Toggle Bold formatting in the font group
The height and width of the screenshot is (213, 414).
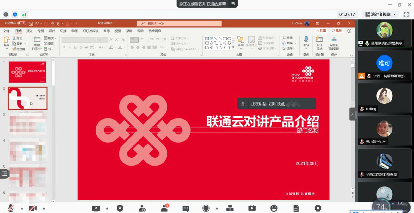[64, 47]
